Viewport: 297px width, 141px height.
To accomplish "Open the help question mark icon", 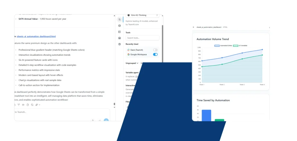I will pos(119,44).
